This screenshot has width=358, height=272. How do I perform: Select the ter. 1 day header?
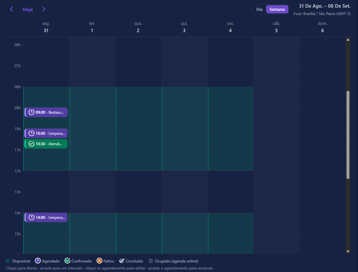(x=92, y=27)
